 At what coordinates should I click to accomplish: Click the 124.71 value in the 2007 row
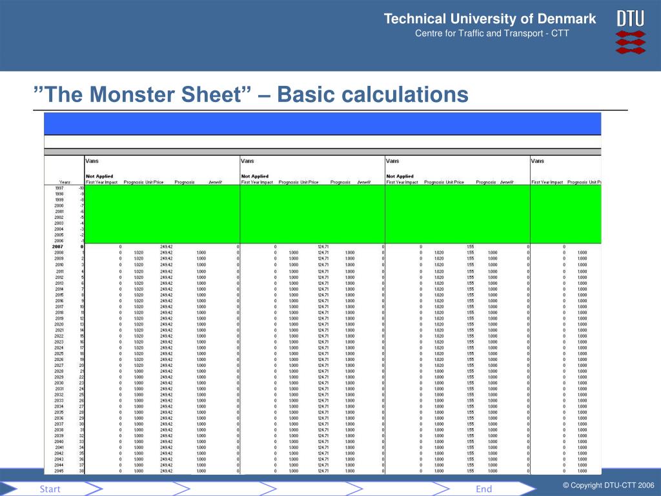pos(323,247)
